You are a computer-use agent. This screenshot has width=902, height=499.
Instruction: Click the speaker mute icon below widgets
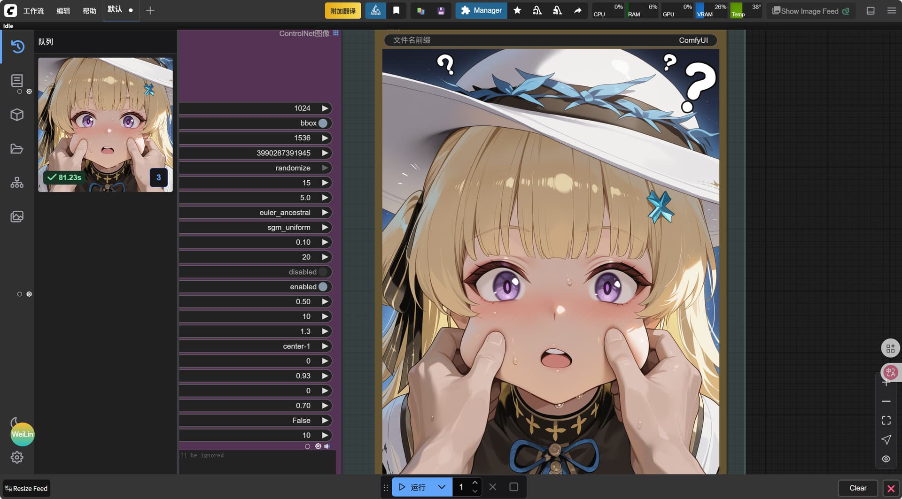327,446
